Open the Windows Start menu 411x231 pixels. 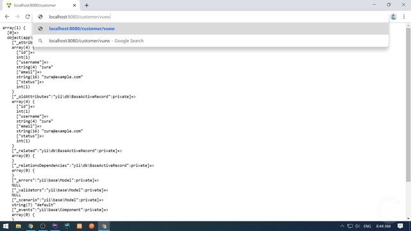tap(6, 226)
